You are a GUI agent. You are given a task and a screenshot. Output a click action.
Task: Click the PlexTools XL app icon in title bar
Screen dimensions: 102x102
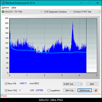tap(3, 3)
